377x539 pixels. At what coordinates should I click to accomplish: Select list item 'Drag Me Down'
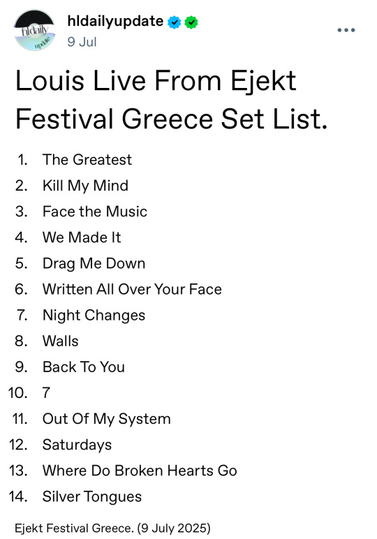(94, 264)
